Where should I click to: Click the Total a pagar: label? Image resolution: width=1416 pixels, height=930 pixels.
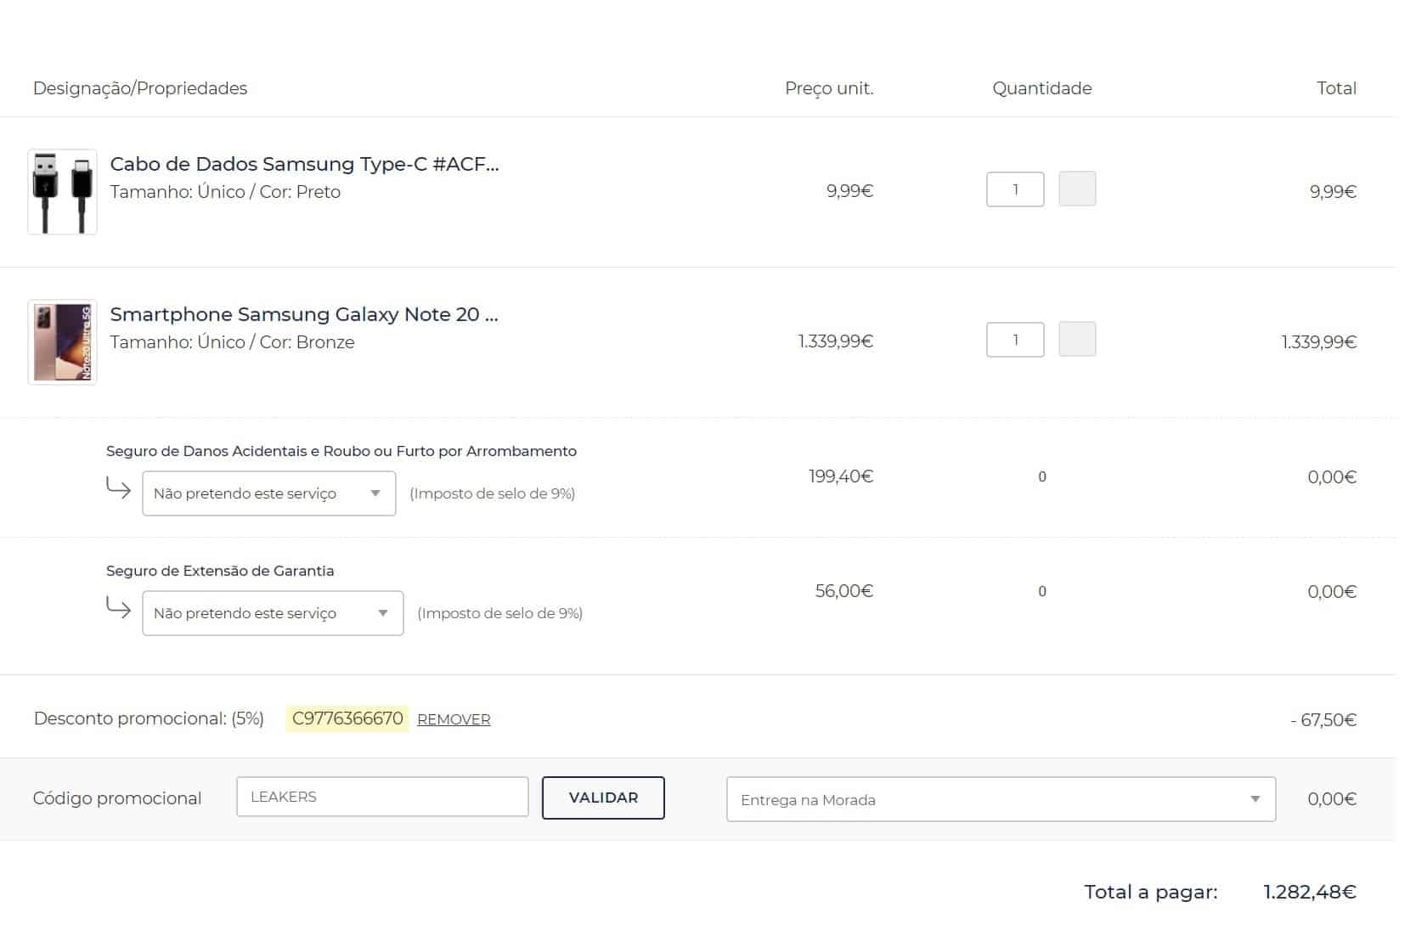(1151, 892)
